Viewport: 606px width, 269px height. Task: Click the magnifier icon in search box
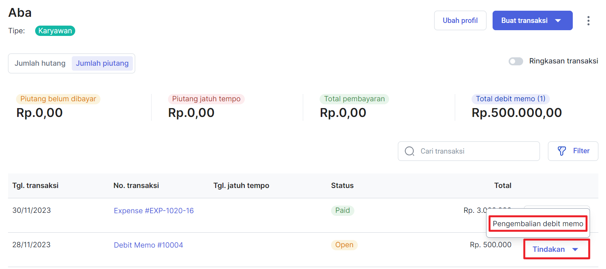(x=409, y=151)
